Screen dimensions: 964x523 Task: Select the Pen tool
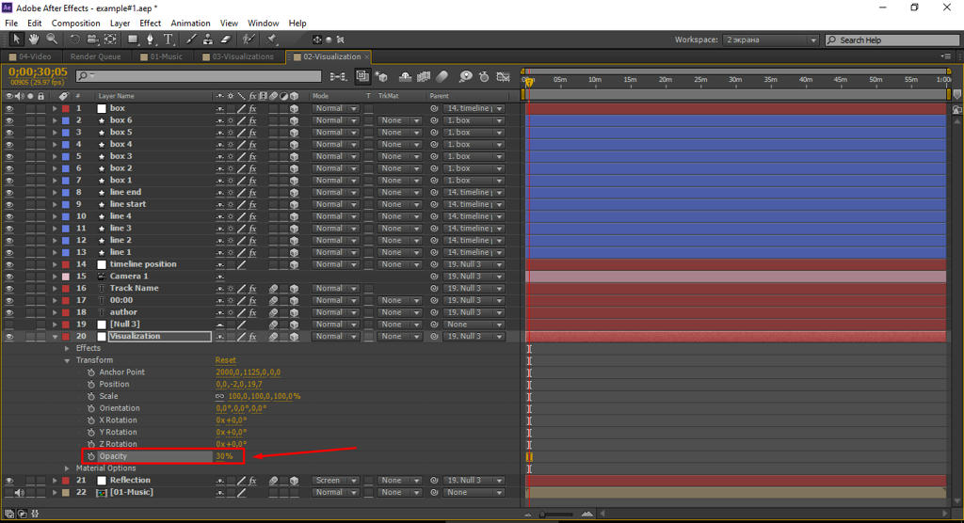coord(151,40)
